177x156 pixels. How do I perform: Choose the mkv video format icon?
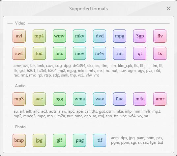[79, 36]
